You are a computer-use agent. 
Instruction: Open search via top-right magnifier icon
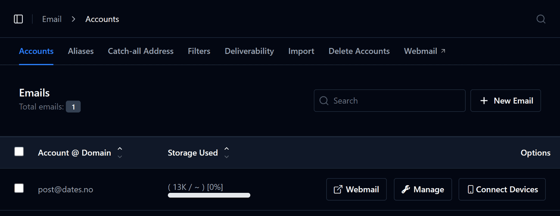tap(541, 19)
